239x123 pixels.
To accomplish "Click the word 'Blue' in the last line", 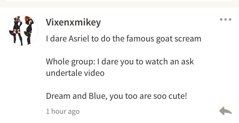I will [97, 96].
